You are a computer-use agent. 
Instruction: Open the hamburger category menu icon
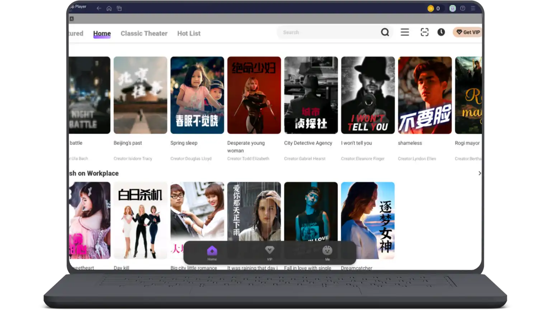tap(405, 32)
